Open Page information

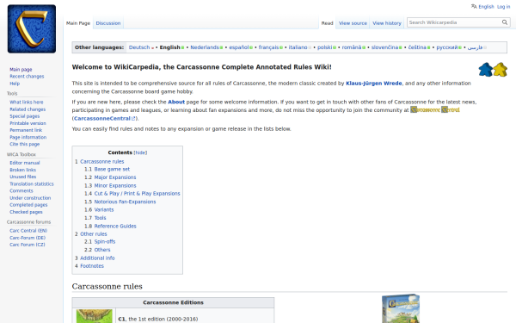coord(28,137)
